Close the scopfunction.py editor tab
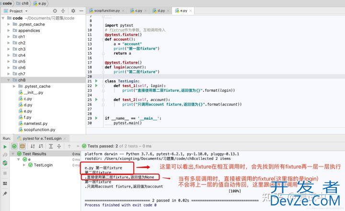Image resolution: width=345 pixels, height=211 pixels. [x=123, y=11]
